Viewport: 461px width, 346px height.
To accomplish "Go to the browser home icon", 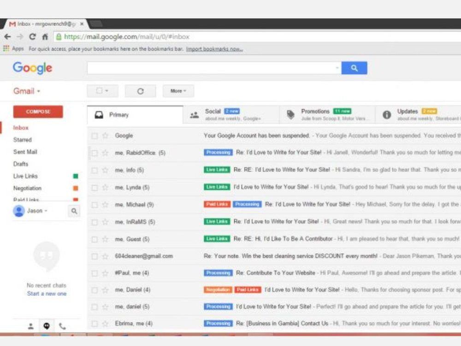I will (45, 36).
